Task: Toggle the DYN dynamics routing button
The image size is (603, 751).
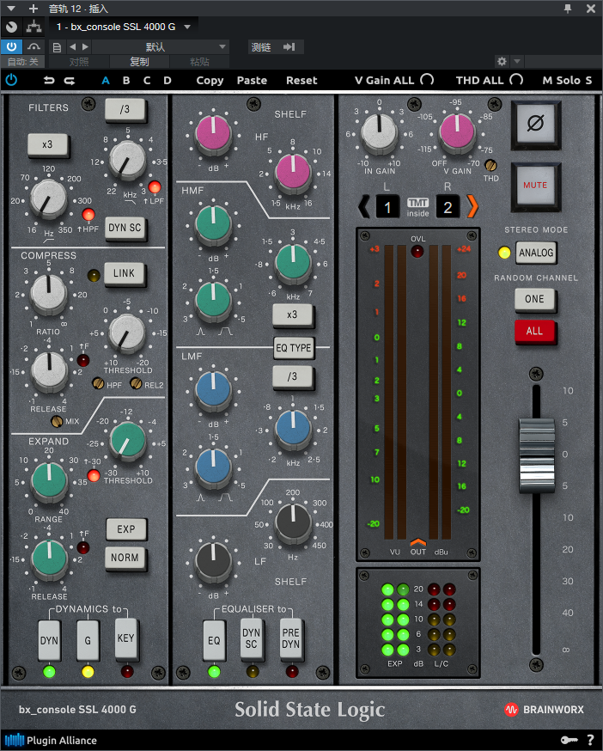Action: click(x=49, y=640)
